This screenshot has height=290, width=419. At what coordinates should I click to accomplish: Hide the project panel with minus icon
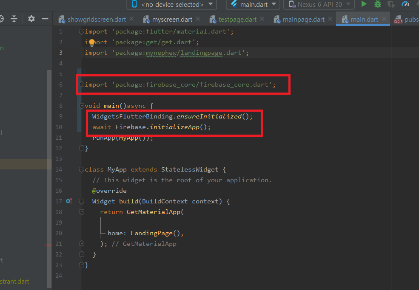[x=45, y=19]
